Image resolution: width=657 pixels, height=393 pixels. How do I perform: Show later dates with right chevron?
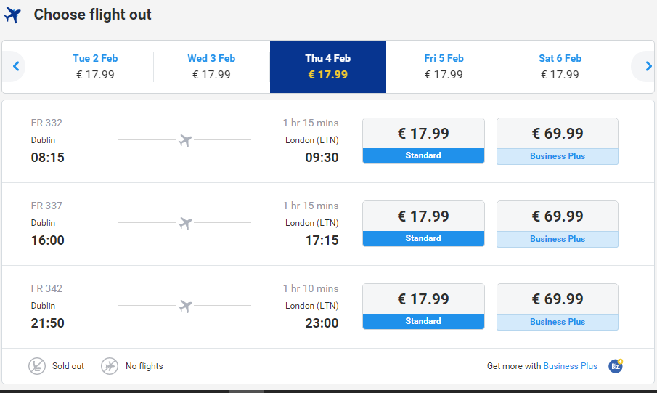click(x=648, y=66)
